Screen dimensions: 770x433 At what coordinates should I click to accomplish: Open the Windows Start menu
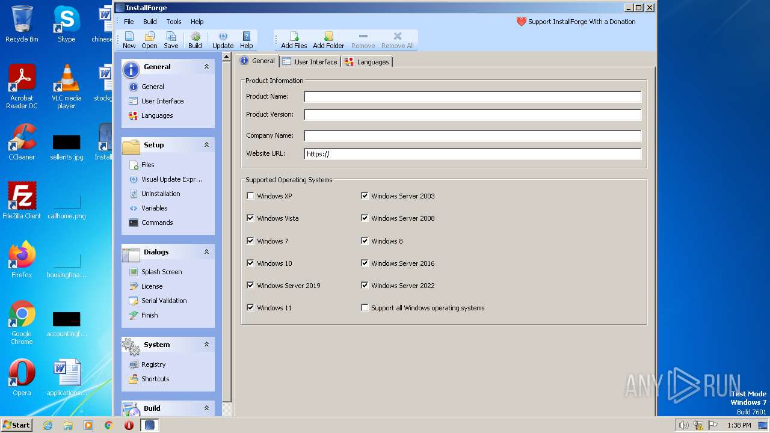pos(16,425)
